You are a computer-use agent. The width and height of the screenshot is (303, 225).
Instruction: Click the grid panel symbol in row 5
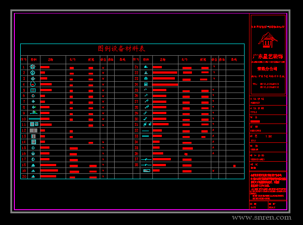[33, 90]
